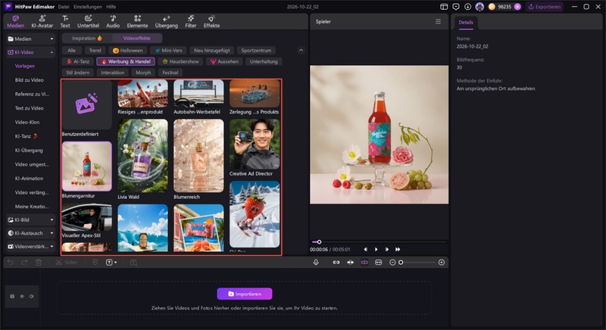Choose the Benutzerdefiniert custom template tile
Screen dimensions: 606x330
tap(87, 104)
